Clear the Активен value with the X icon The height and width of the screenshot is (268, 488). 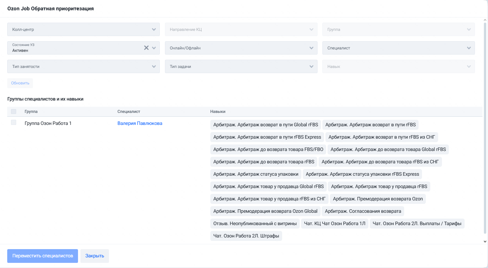pos(146,48)
